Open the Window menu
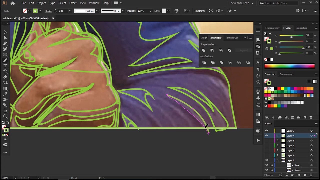This screenshot has height=180, width=320. coord(94,3)
